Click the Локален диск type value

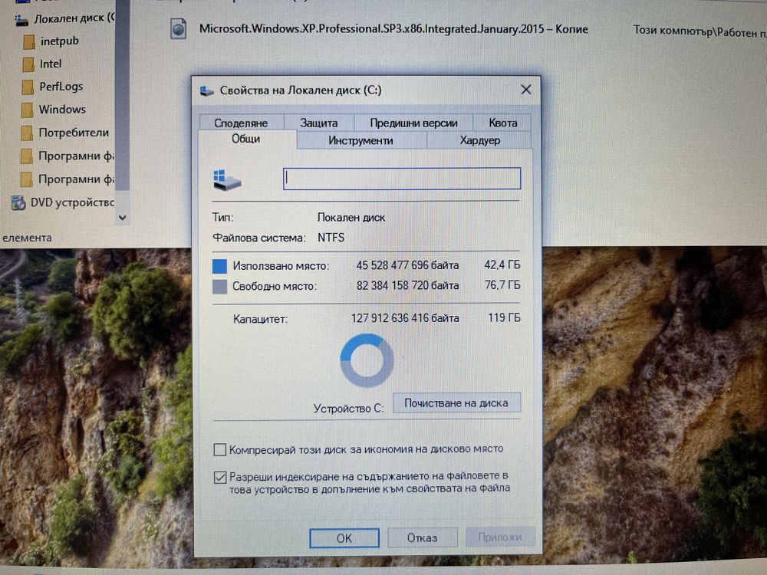click(351, 218)
